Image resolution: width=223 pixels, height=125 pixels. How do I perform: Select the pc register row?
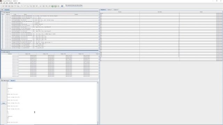(161, 58)
